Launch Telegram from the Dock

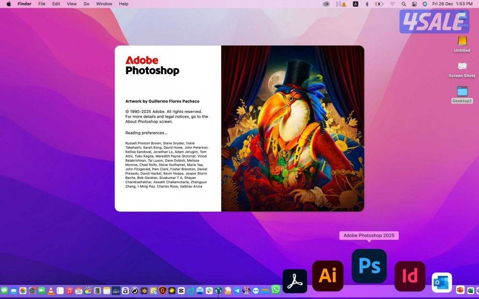coord(236,290)
